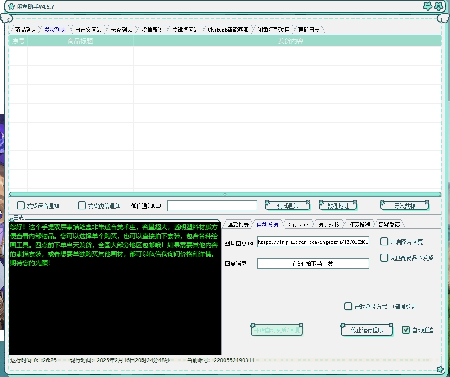Uncheck the 自动重连 checkbox
Image resolution: width=450 pixels, height=377 pixels.
point(406,330)
